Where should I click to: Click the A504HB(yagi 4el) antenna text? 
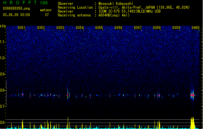[x=114, y=15]
